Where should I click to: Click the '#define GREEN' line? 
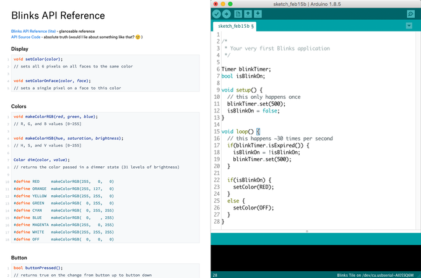tap(64, 203)
